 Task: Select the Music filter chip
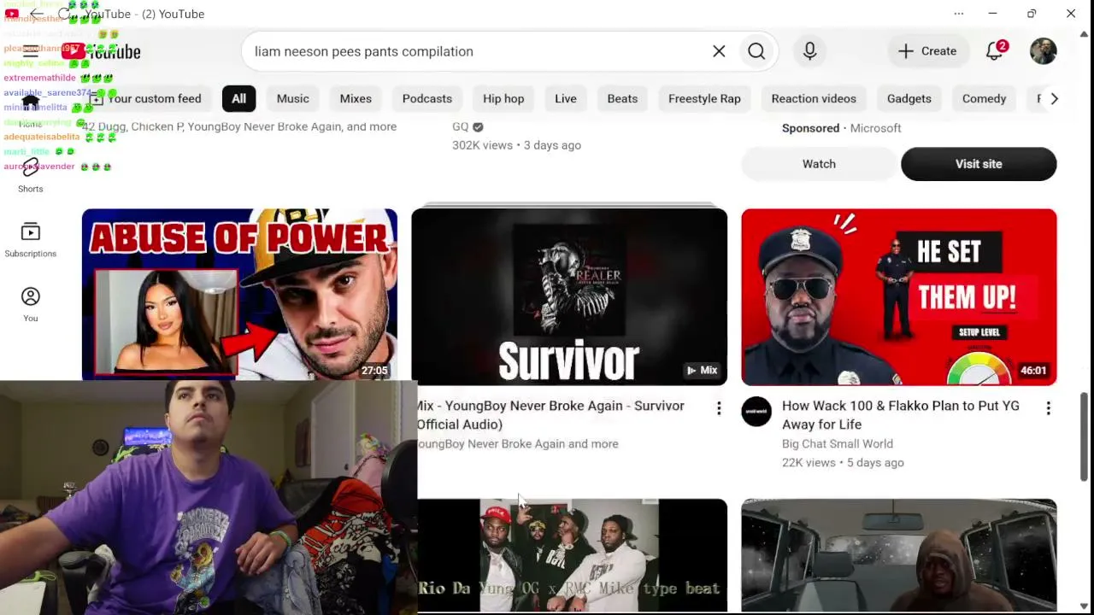[292, 98]
